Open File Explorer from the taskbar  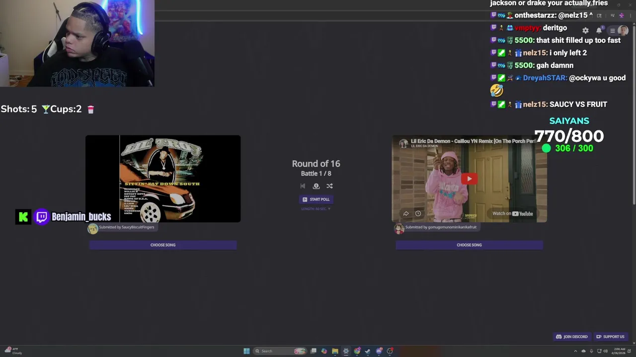click(335, 351)
